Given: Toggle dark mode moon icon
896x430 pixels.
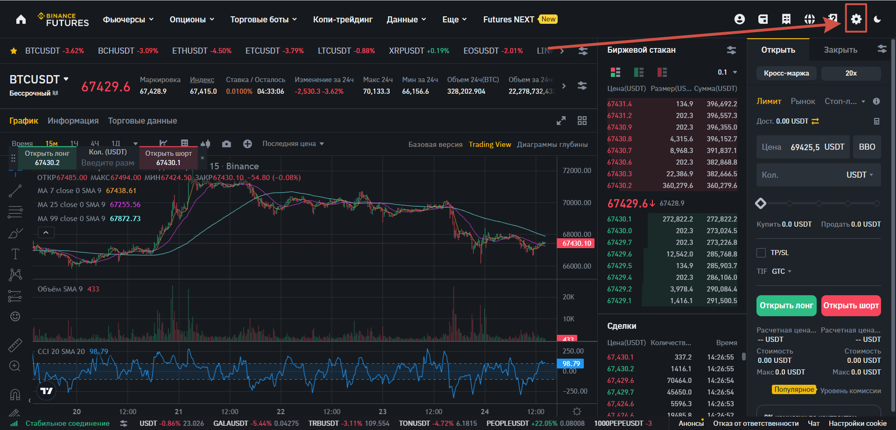Looking at the screenshot, I should click(877, 19).
